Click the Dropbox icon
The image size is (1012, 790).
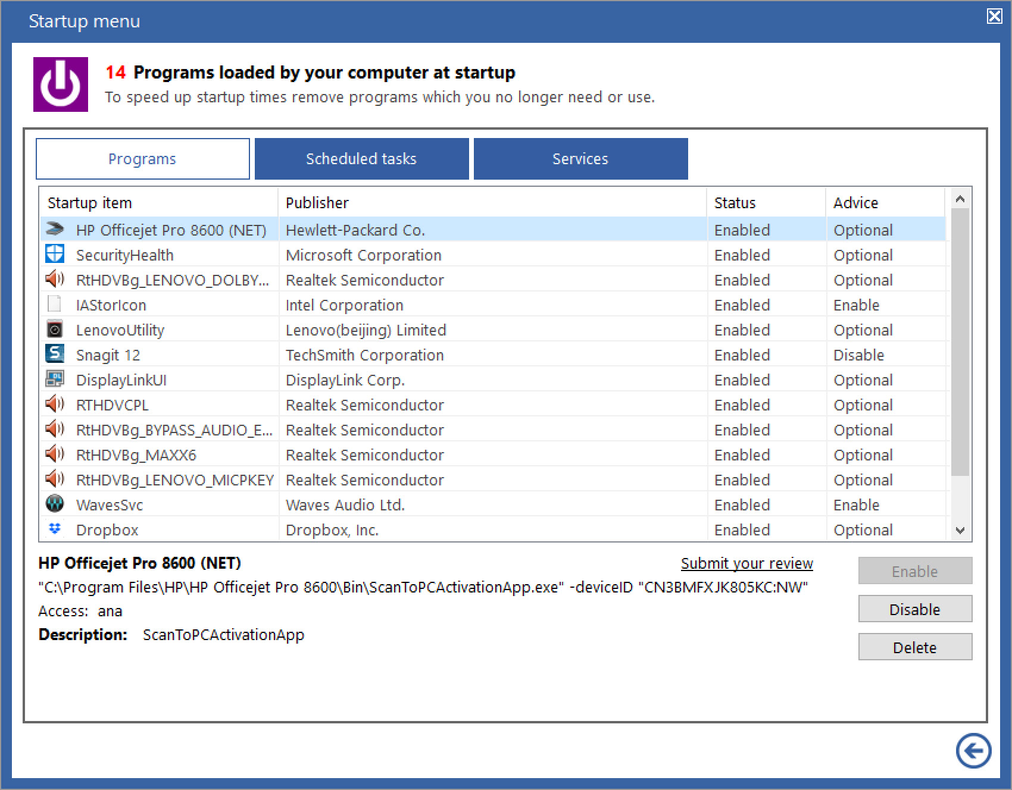pos(55,528)
